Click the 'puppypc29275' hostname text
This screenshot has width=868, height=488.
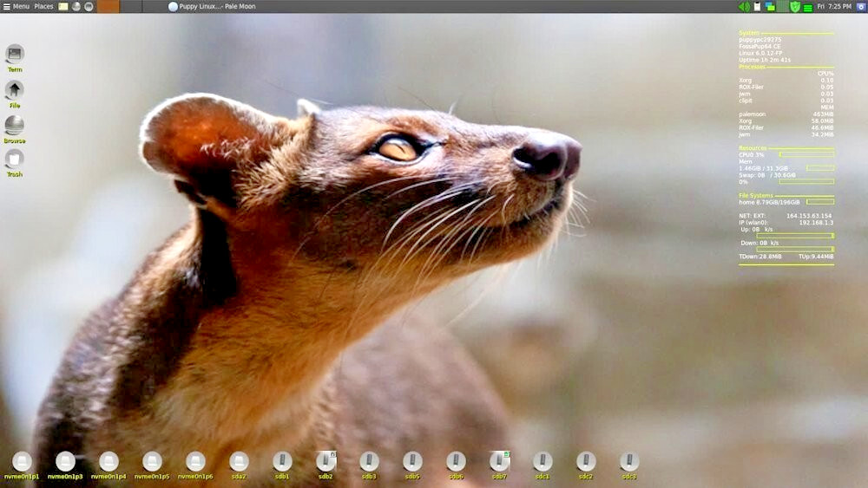tap(760, 40)
